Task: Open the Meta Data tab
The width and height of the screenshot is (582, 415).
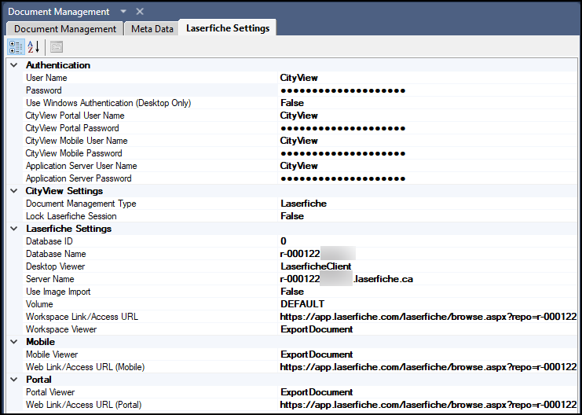Action: click(x=152, y=29)
